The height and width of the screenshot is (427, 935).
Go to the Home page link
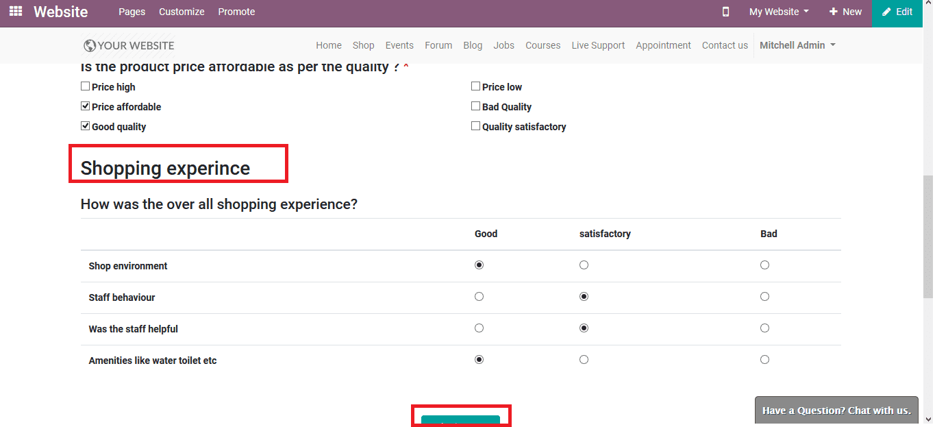(x=329, y=45)
